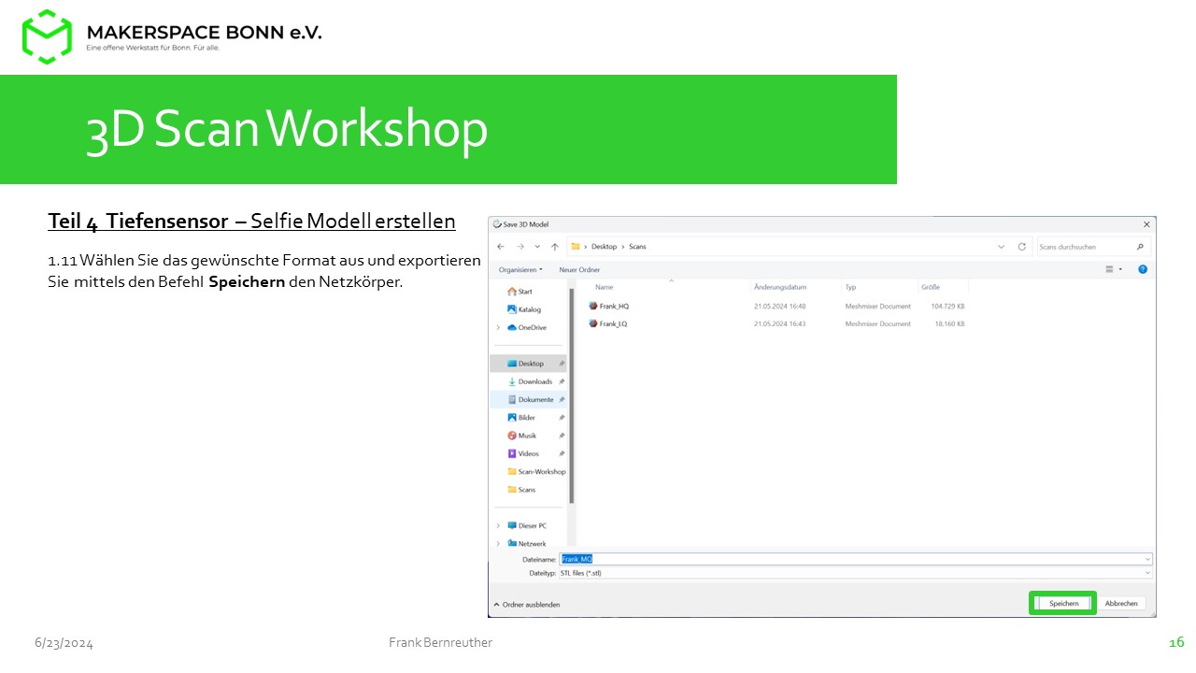Open Downloads in navigation pane
Viewport: 1196px width, 673px height.
pos(528,381)
